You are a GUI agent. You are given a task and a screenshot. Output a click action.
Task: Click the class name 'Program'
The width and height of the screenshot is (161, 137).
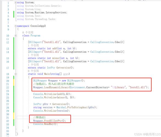tap(35, 36)
